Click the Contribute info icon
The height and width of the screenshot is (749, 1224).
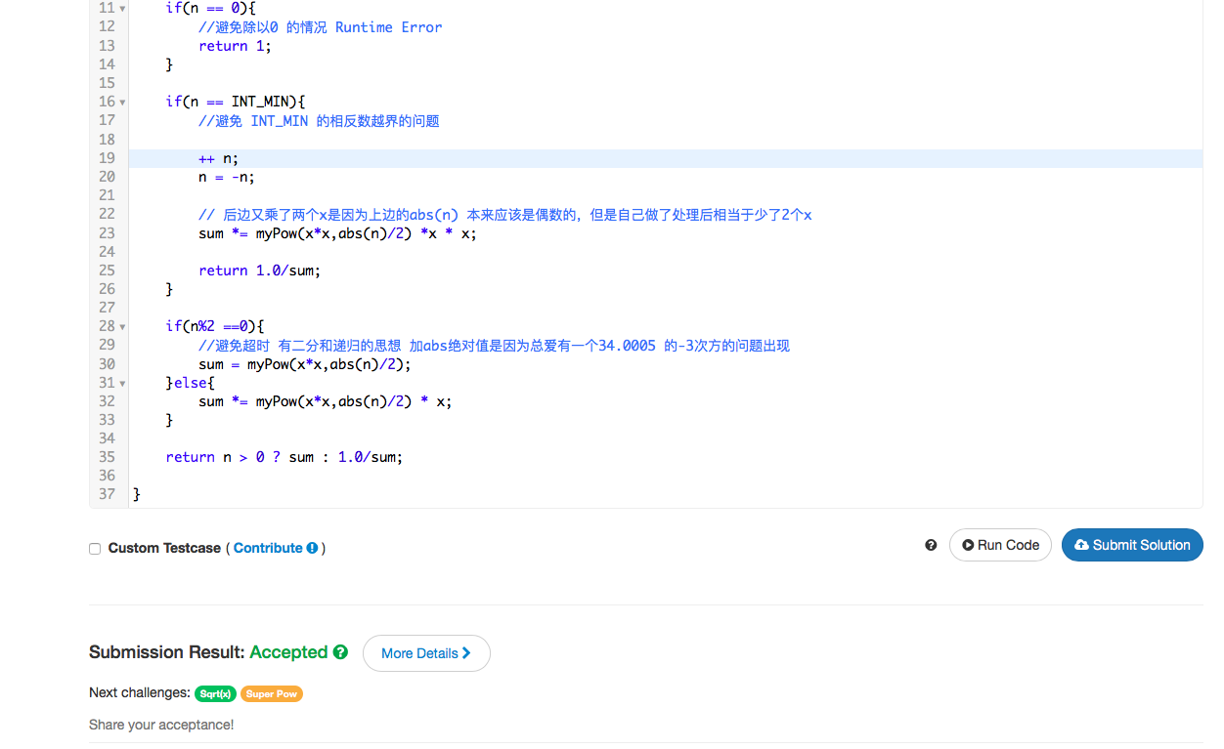pos(312,548)
